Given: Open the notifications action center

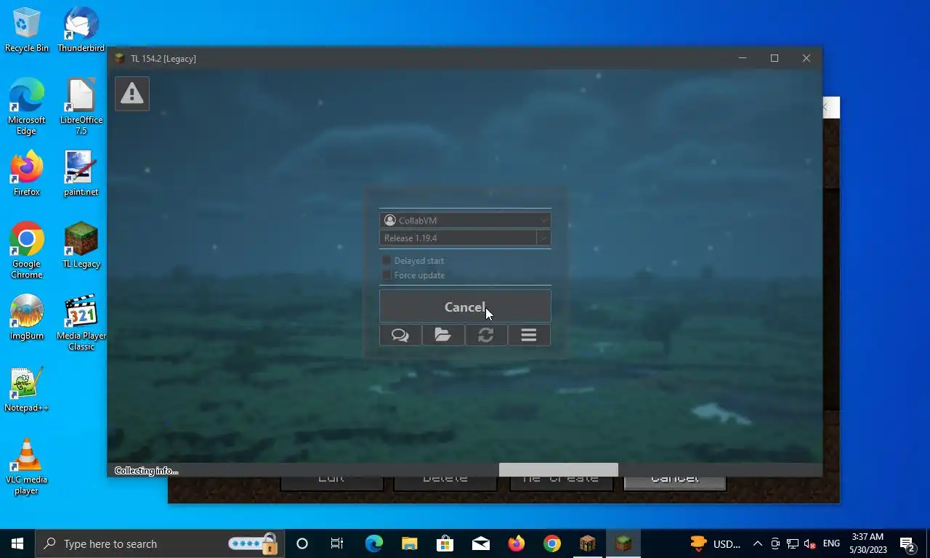Looking at the screenshot, I should (907, 543).
